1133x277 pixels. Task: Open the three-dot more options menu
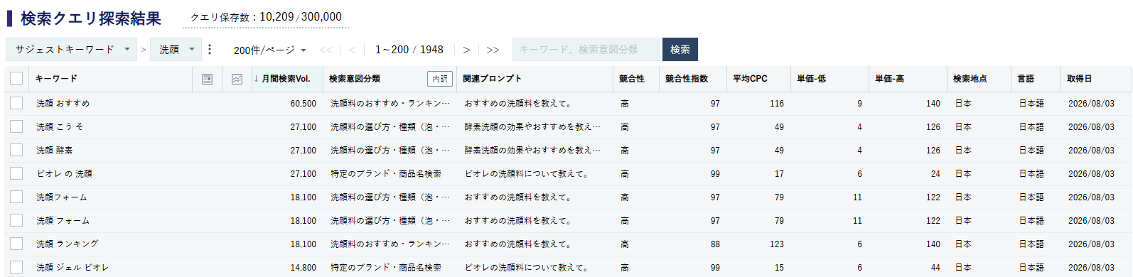tap(210, 50)
